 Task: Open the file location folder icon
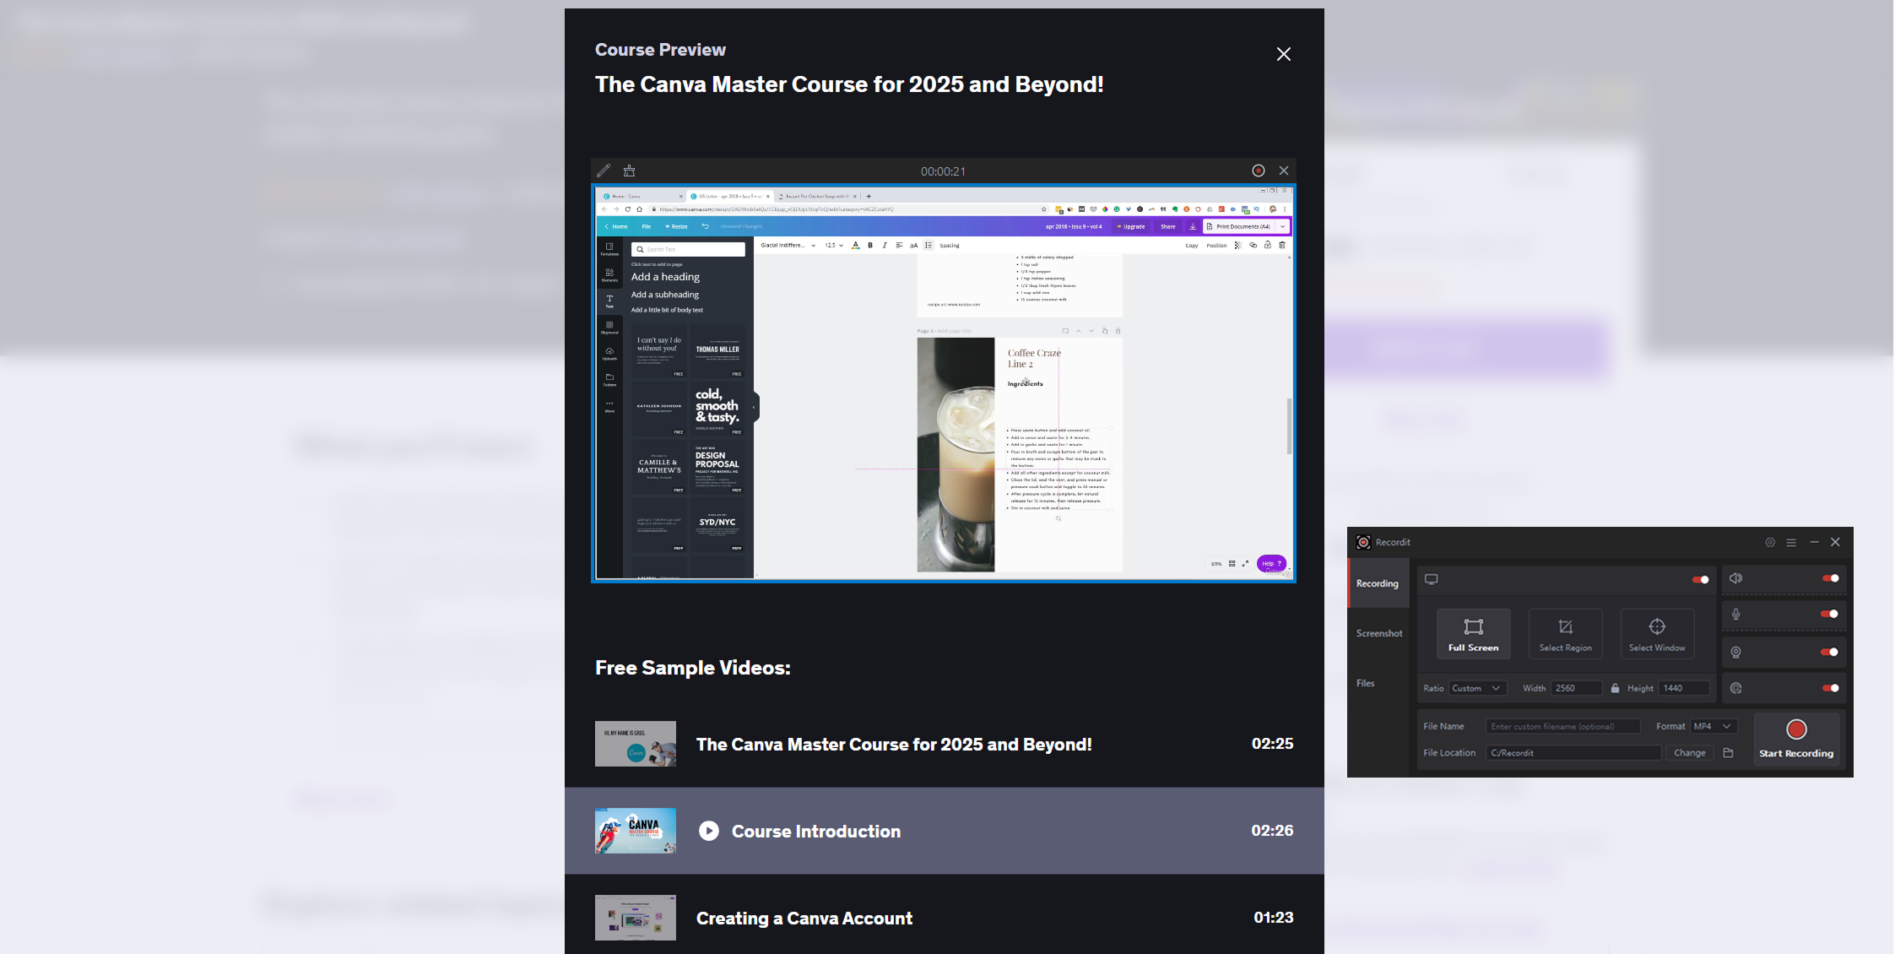point(1728,752)
